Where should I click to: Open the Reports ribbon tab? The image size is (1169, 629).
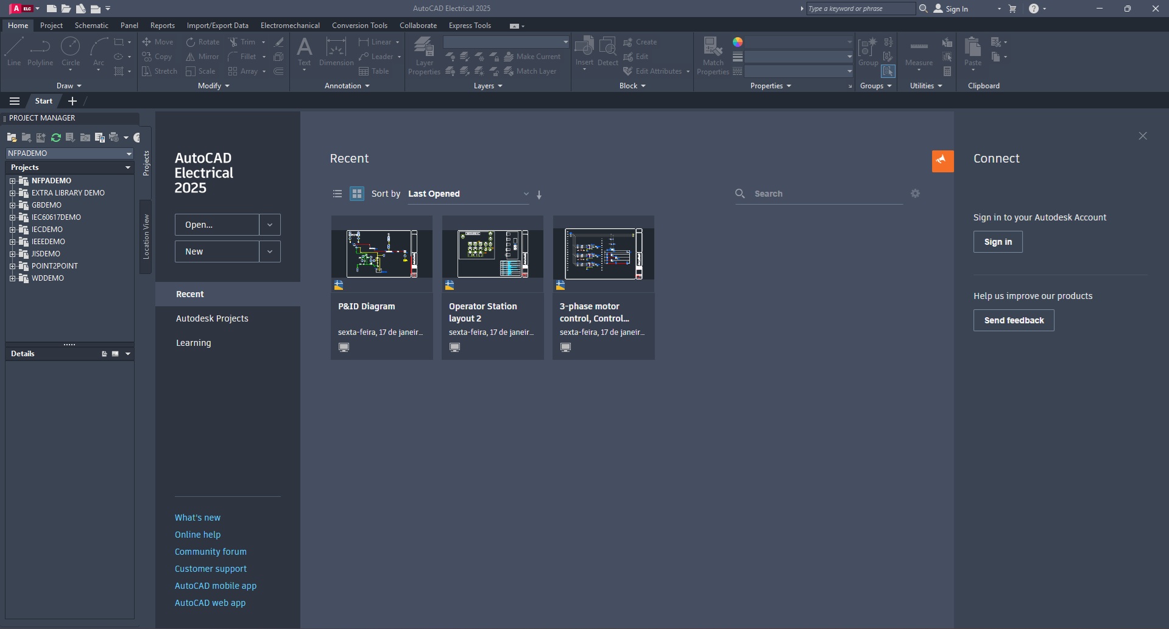163,26
